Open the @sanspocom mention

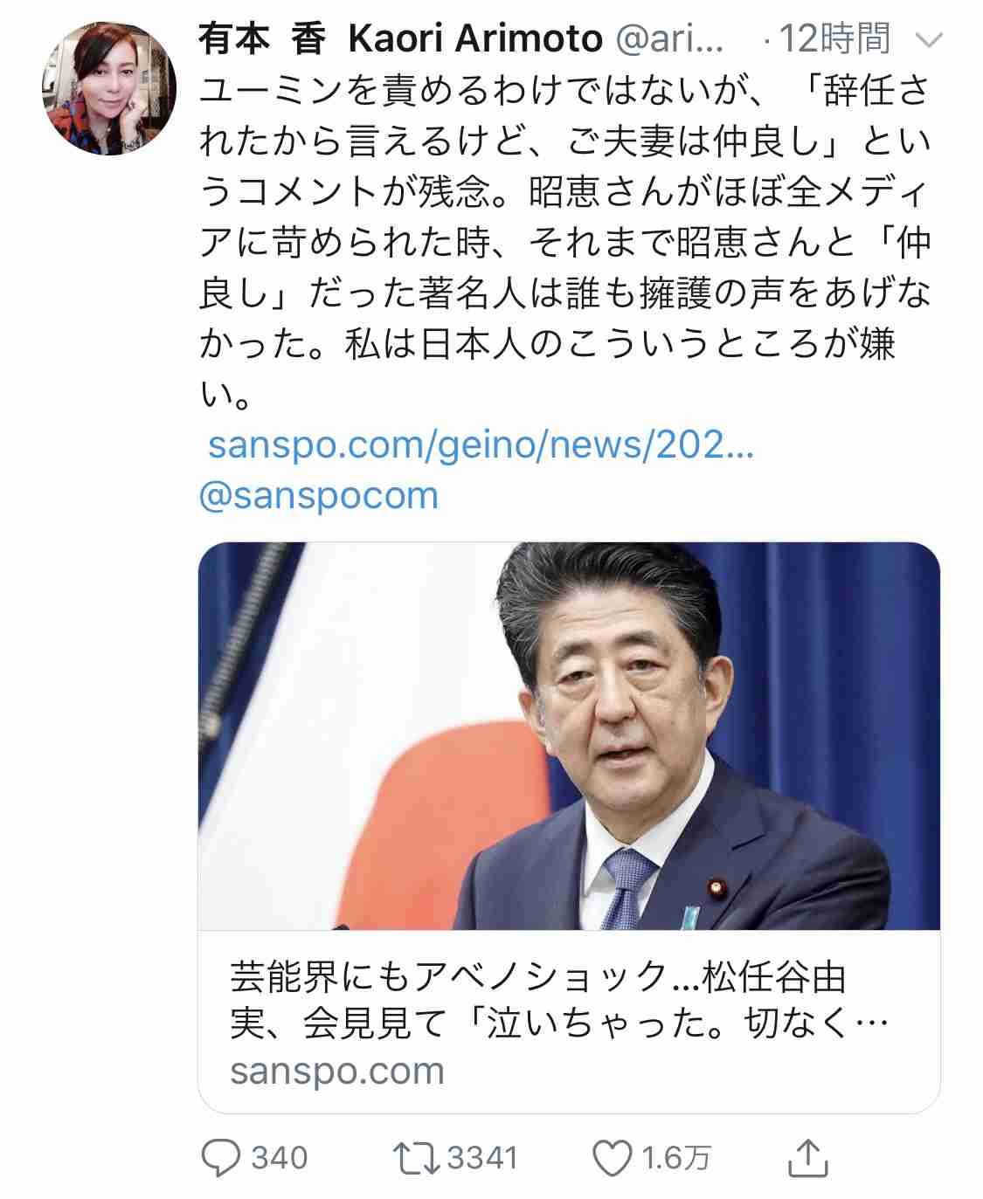pyautogui.click(x=319, y=495)
